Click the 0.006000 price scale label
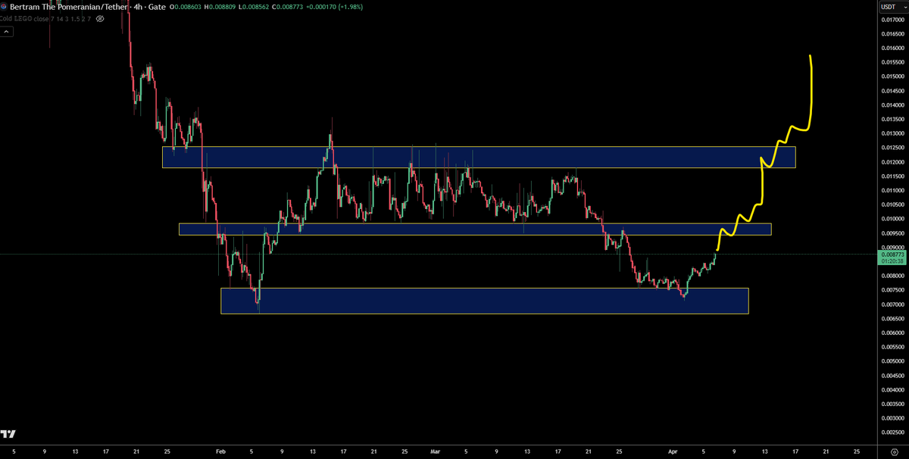Screen dimensions: 909x459 coord(892,333)
